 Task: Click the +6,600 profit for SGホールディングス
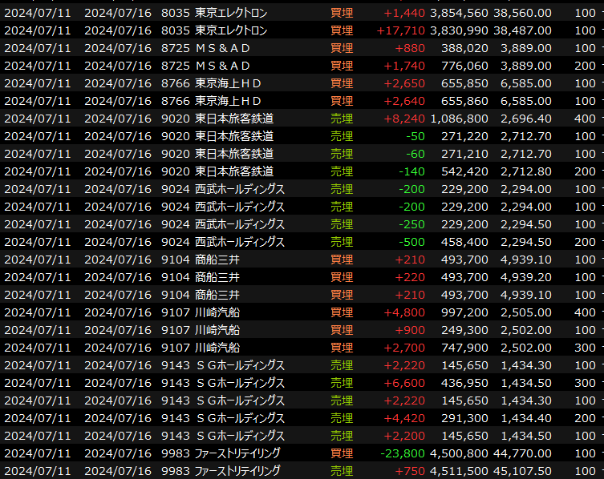405,383
